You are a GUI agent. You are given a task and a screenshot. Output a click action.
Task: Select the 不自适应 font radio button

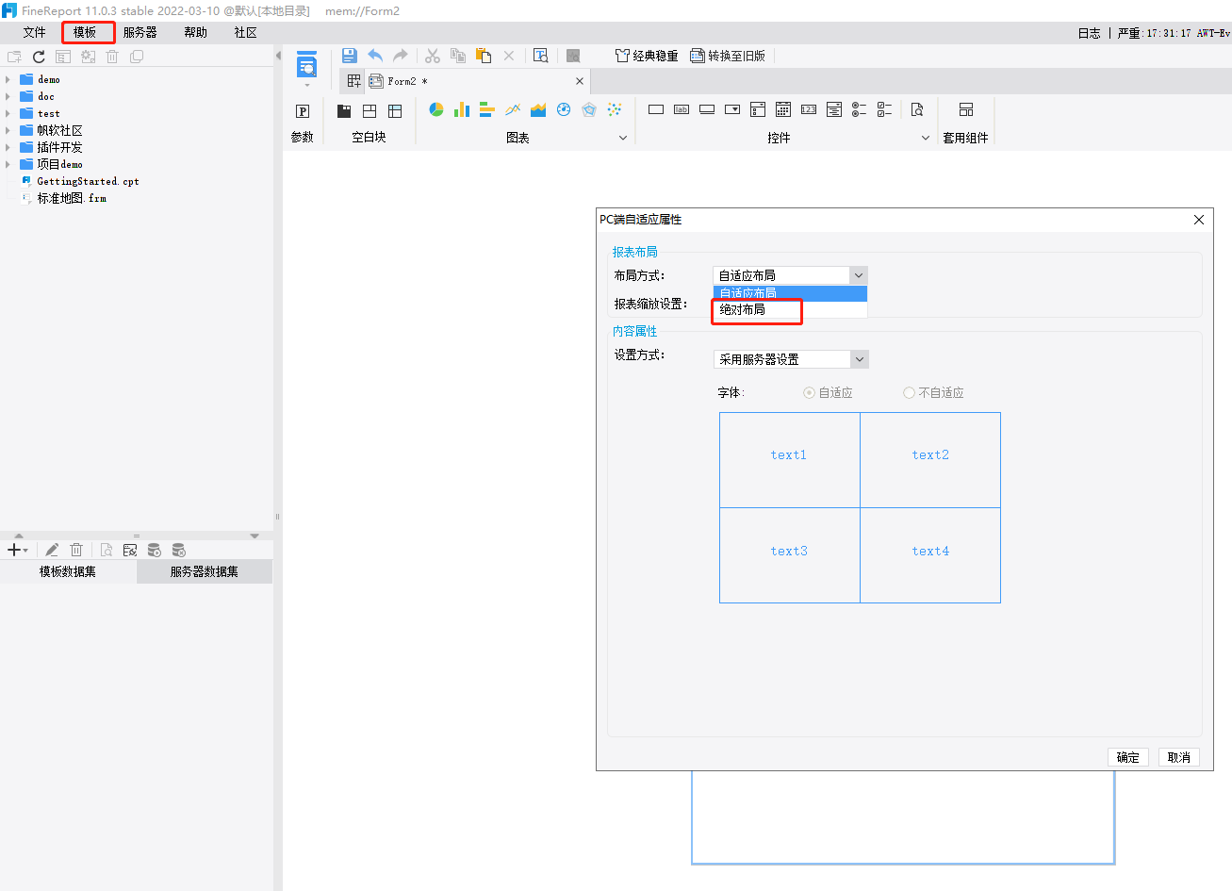pos(909,392)
